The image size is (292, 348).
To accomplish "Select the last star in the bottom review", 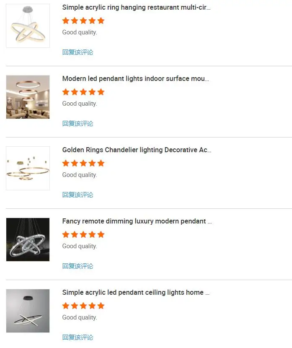I will point(101,306).
